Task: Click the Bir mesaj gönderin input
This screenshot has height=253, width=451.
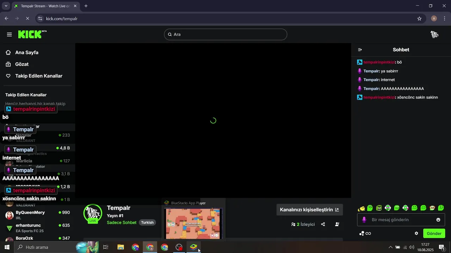Action: pos(402,220)
